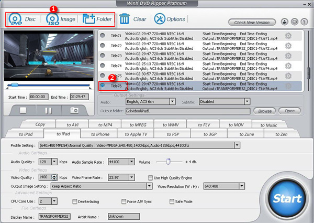314x223 pixels.
Task: Open settings gear for Title76
Action: [288, 86]
